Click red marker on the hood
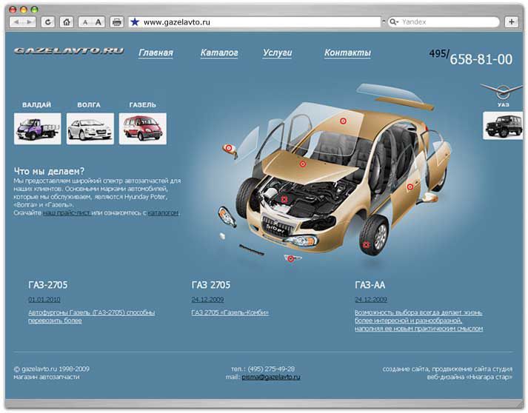 302,164
